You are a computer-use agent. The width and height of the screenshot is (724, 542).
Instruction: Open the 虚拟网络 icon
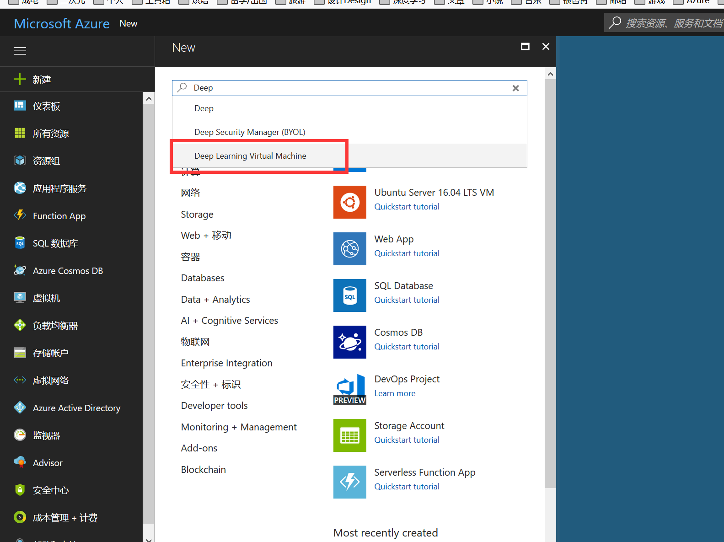coord(20,380)
